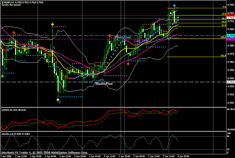The height and width of the screenshot is (158, 235).
Task: Select the 0.7825 price axis value
Action: (231, 95)
